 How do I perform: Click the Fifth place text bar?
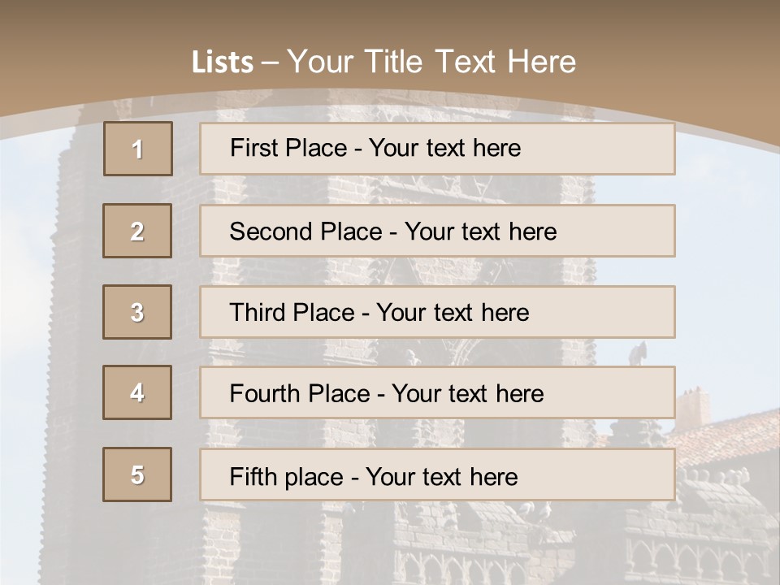coord(437,475)
